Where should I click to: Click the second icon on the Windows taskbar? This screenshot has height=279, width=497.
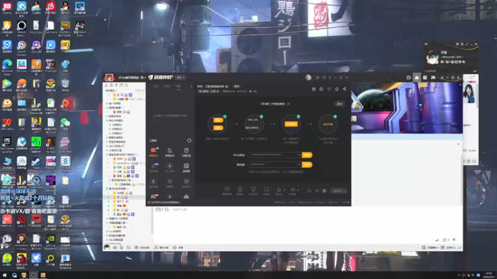[14, 275]
